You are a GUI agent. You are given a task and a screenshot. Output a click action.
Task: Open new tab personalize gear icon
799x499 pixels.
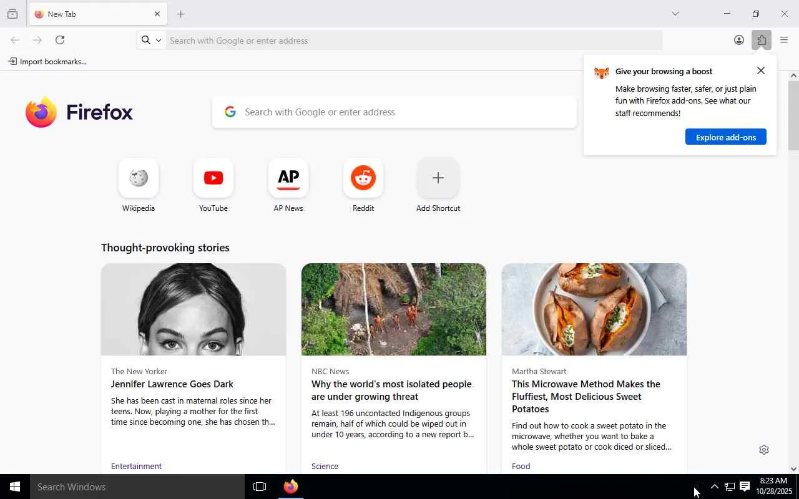click(764, 450)
